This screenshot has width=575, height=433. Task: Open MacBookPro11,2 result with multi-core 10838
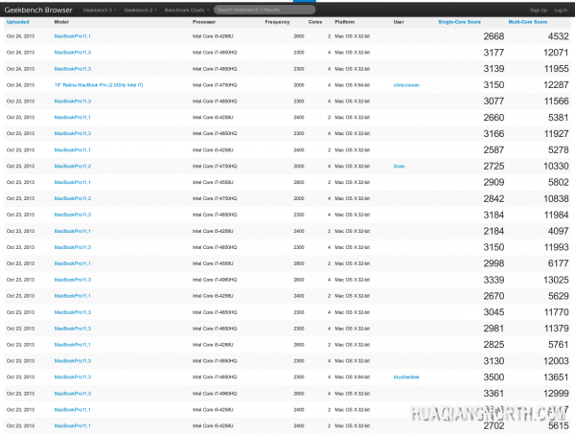pyautogui.click(x=72, y=198)
